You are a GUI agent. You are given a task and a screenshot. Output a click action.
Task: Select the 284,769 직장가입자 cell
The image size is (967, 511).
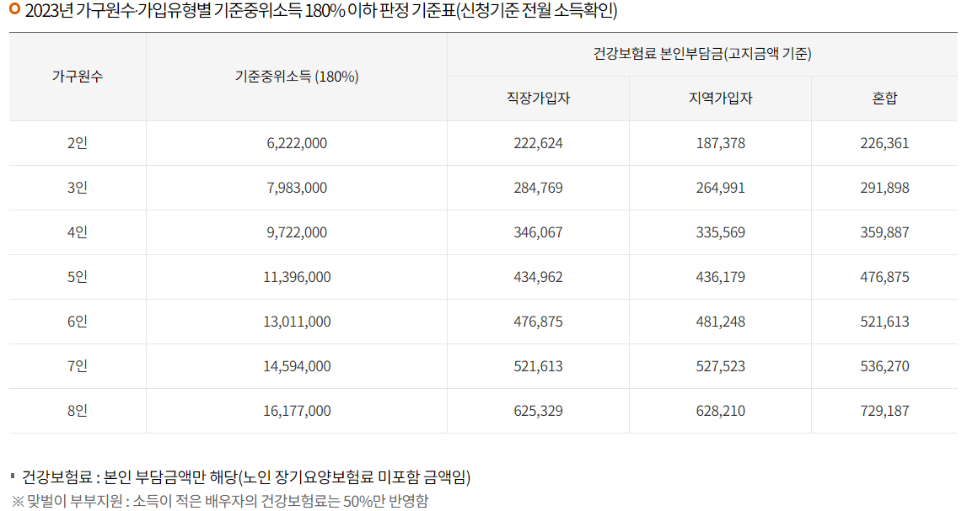pos(539,188)
